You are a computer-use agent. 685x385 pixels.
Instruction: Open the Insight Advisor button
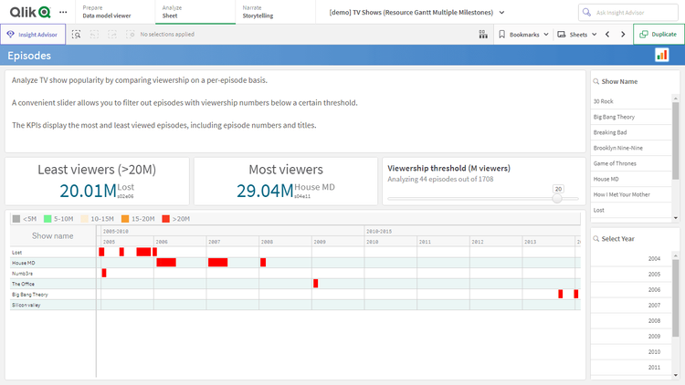click(33, 34)
